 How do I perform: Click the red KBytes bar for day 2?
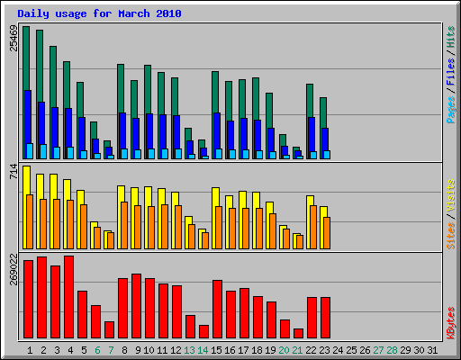point(41,298)
